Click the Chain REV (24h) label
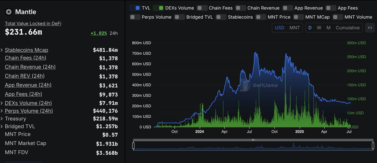377x163 pixels. pyautogui.click(x=25, y=76)
